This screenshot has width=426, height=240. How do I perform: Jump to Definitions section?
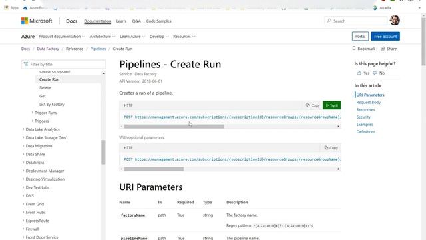pos(366,132)
